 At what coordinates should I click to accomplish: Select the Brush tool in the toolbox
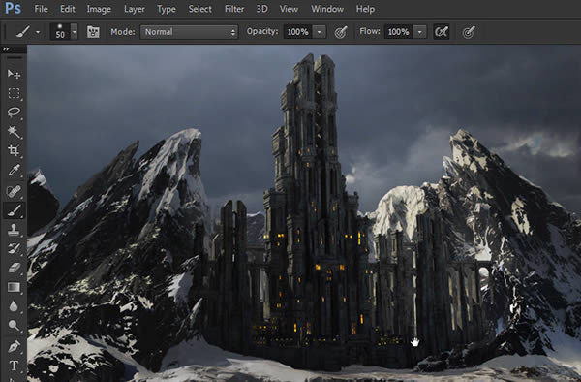pos(14,210)
